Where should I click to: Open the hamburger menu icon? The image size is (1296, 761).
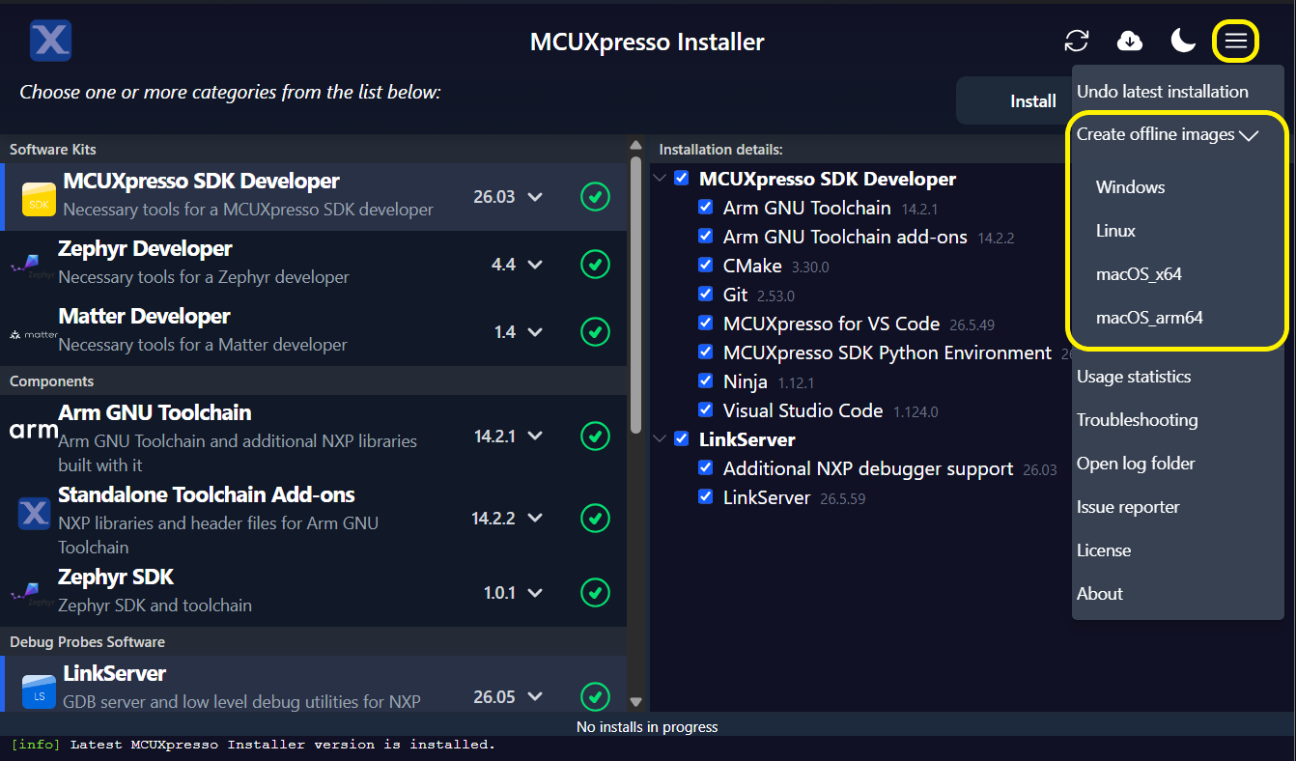(1236, 41)
